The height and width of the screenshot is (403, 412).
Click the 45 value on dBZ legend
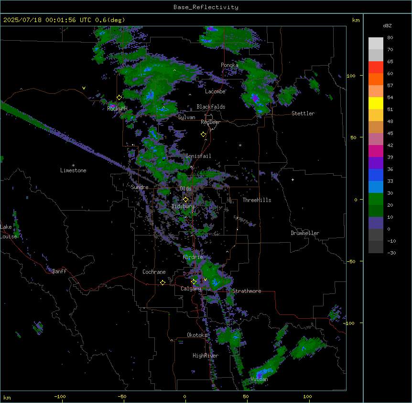[390, 134]
